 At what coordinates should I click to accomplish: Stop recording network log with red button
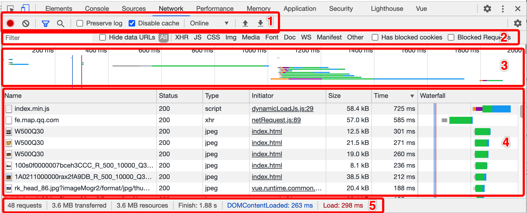click(10, 24)
